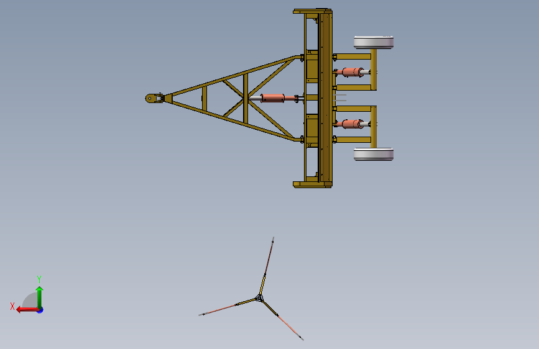Image resolution: width=539 pixels, height=349 pixels.
Task: Select the lower gray wheel of the trailer
Action: 374,154
